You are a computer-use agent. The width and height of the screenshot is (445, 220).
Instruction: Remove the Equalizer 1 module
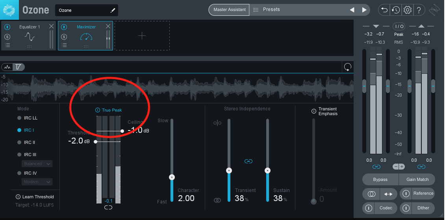pyautogui.click(x=51, y=26)
